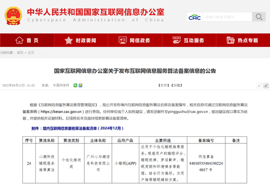
Task: Click the 纠错 error correction link
Action: [176, 85]
